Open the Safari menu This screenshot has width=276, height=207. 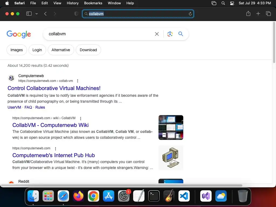click(x=19, y=3)
